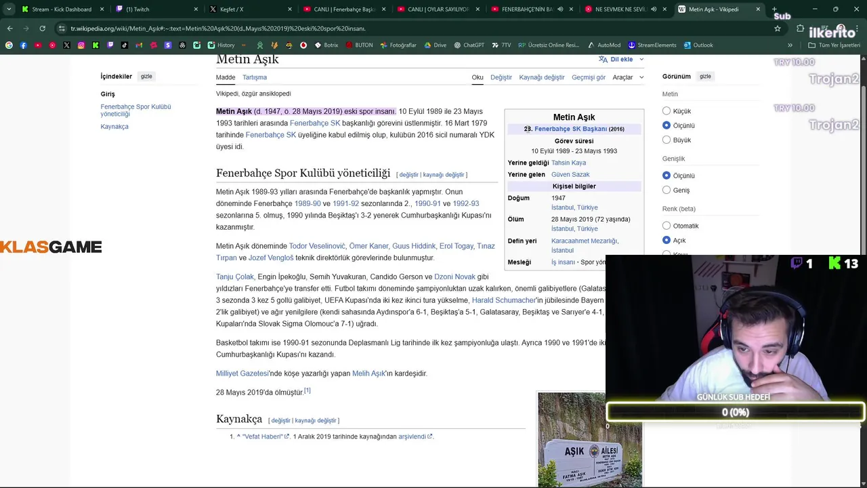Open the Instagram bookmark icon
Screen dimensions: 867x488
(x=81, y=45)
